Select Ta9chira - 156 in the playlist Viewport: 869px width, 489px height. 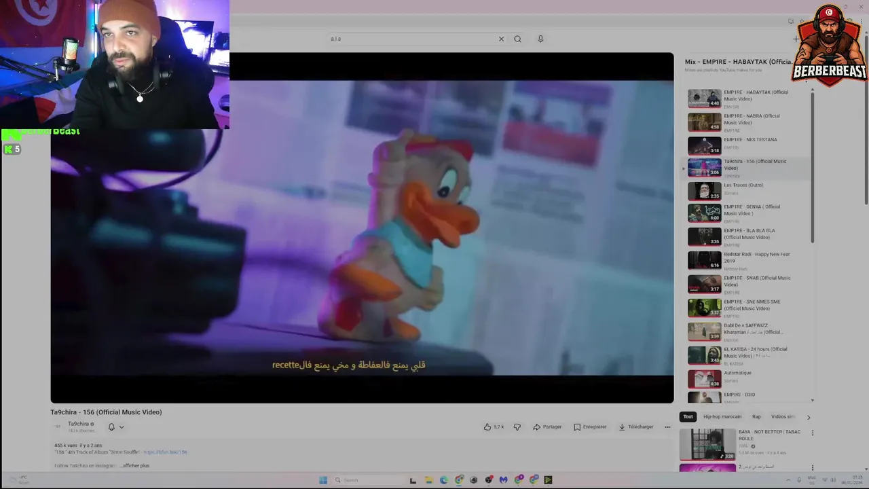coord(747,168)
